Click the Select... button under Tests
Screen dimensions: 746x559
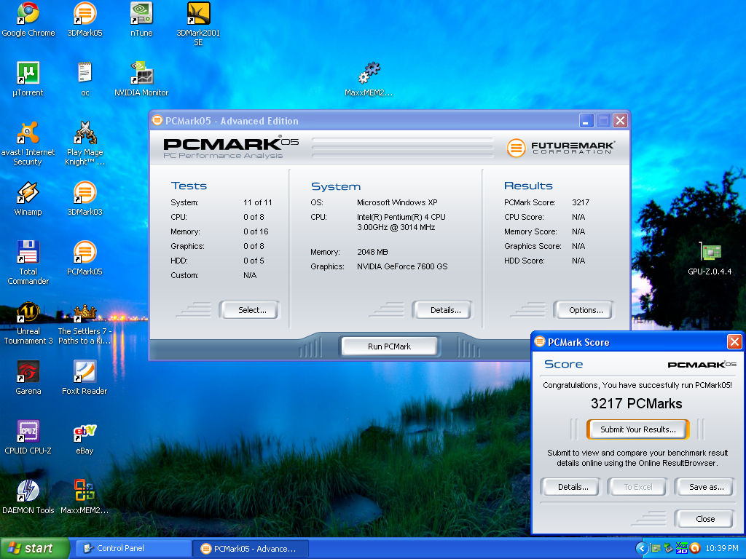250,310
